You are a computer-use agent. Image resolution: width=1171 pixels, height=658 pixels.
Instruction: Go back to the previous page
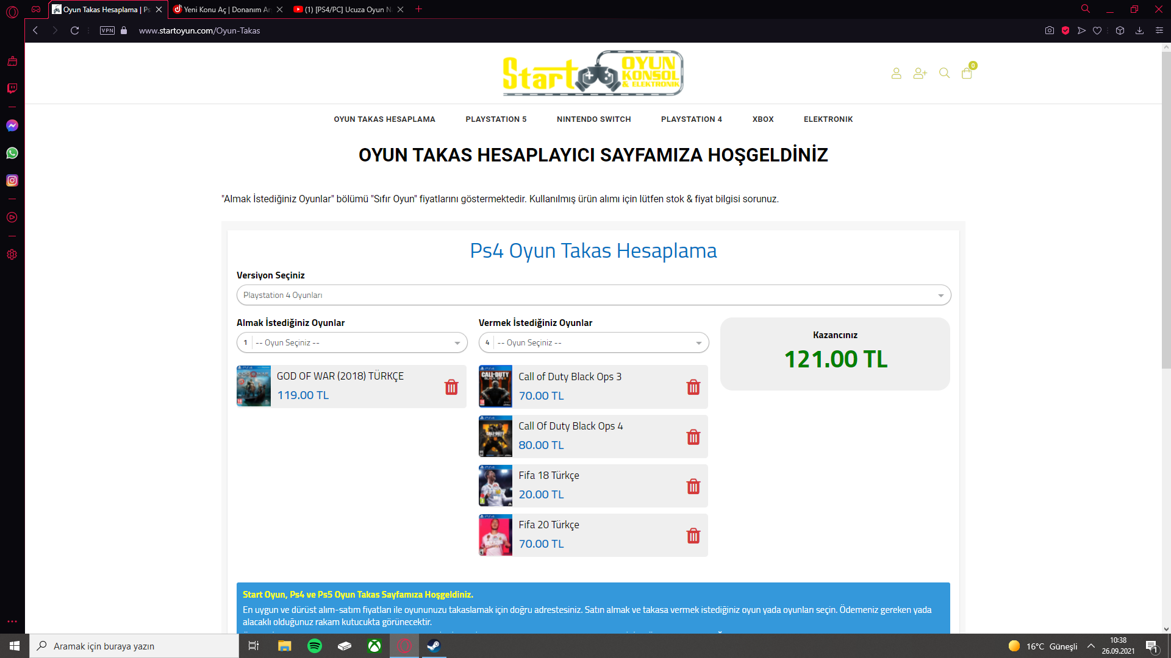35,30
